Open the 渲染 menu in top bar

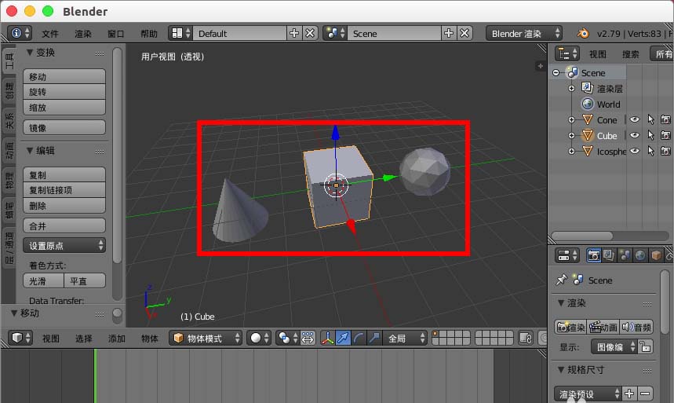(x=83, y=34)
